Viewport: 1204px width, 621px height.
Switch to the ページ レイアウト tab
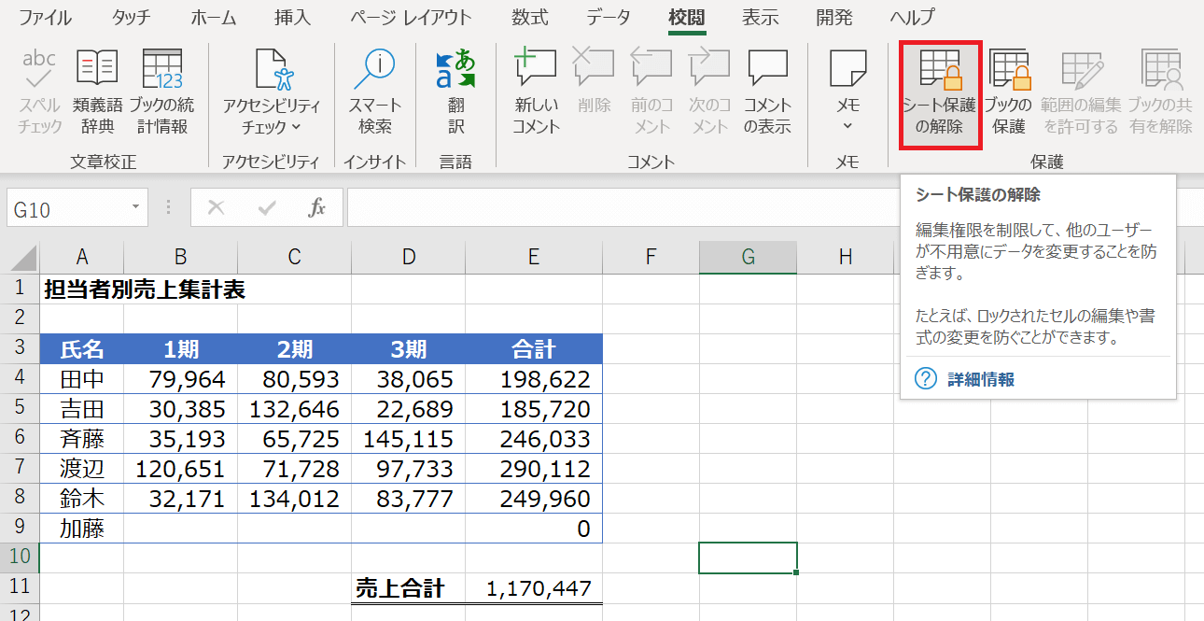point(411,18)
